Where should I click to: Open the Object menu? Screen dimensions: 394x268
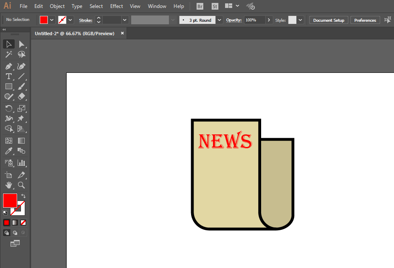(x=57, y=6)
